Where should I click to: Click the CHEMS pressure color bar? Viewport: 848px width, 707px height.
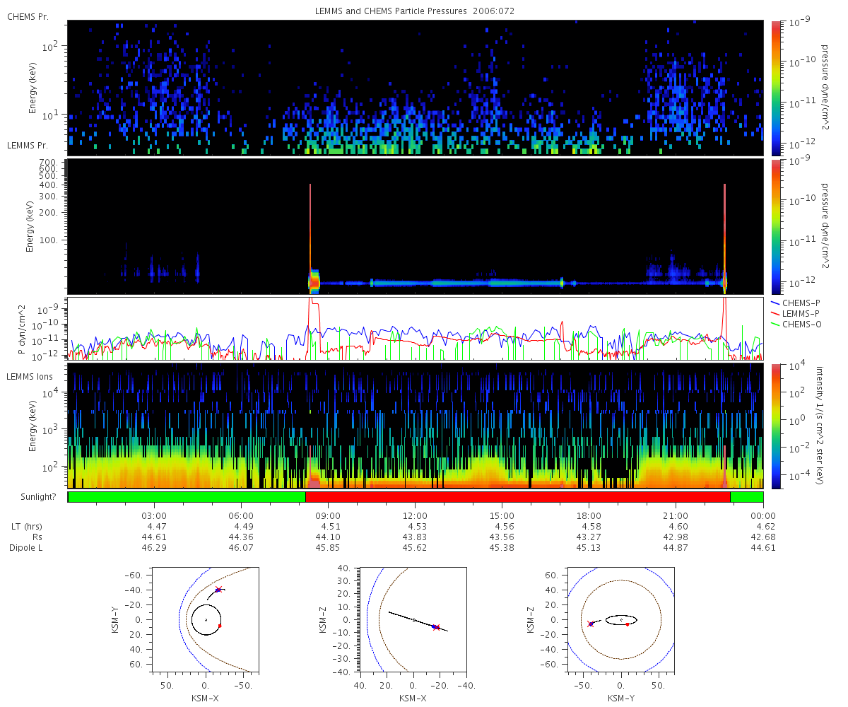[776, 88]
